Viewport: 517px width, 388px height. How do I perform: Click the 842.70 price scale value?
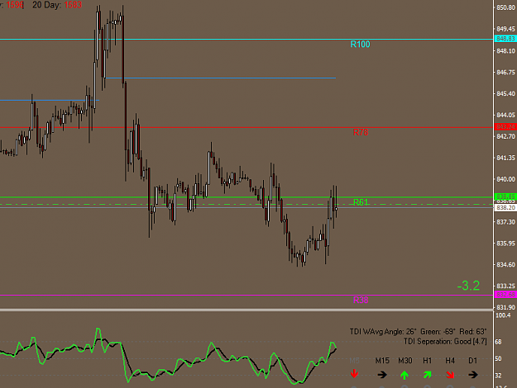click(x=505, y=136)
